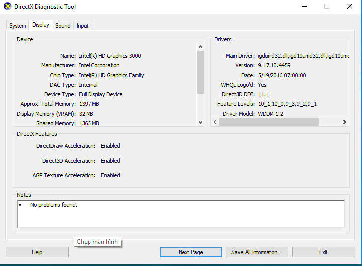This screenshot has height=266, width=362.
Task: Click the Direct3D DDI 11.1 value
Action: pyautogui.click(x=264, y=94)
